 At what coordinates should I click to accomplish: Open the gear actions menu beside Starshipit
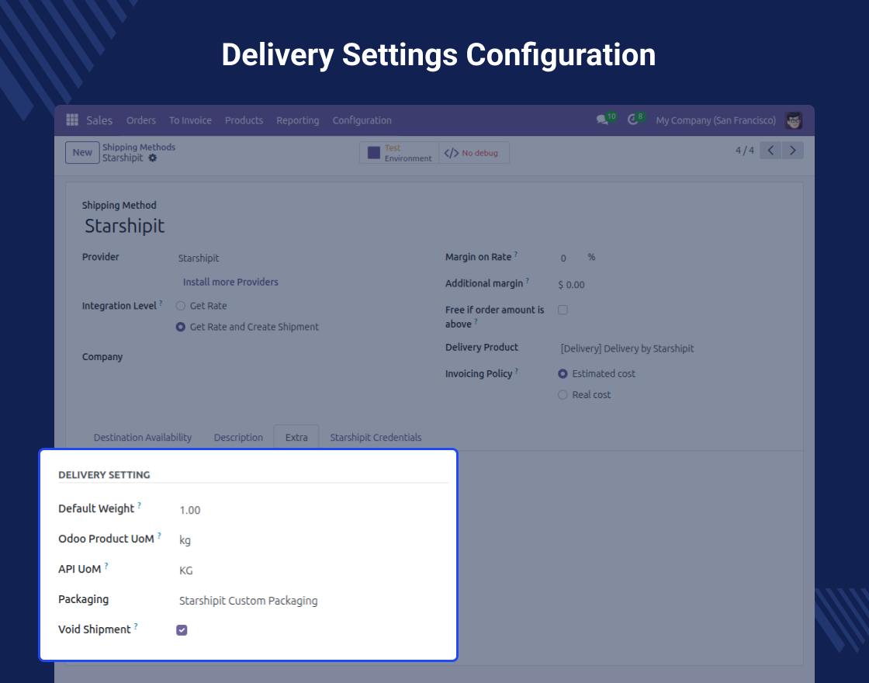click(152, 158)
